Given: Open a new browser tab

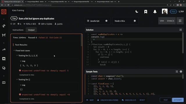Looking at the screenshot, I should [119, 2].
